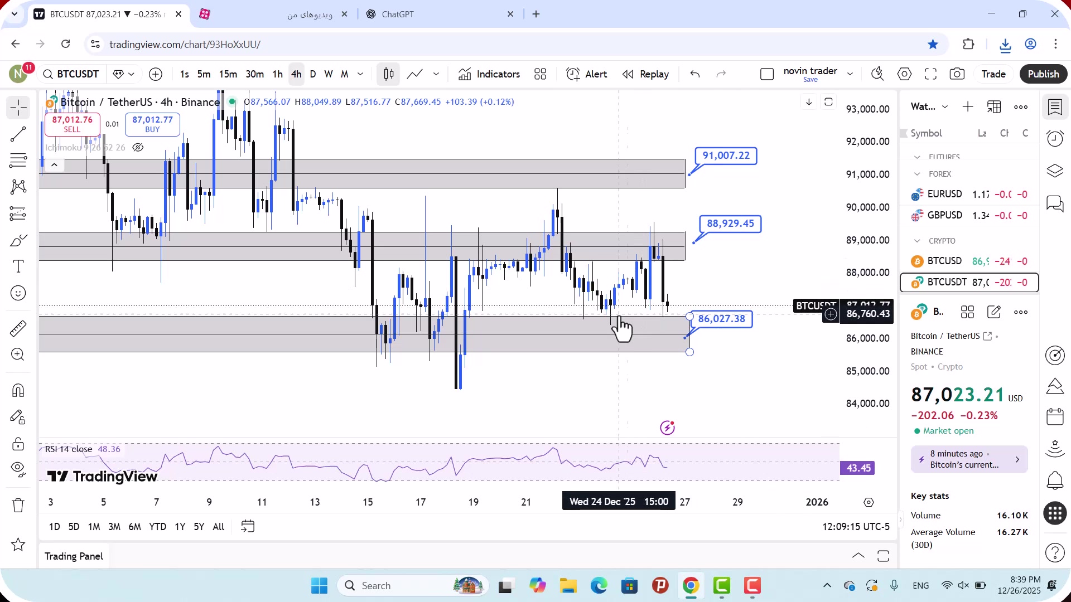Take a chart snapshot

point(957,74)
